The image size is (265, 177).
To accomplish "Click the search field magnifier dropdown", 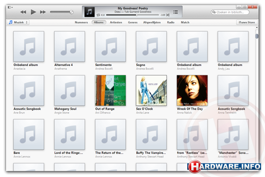I will click(x=214, y=12).
